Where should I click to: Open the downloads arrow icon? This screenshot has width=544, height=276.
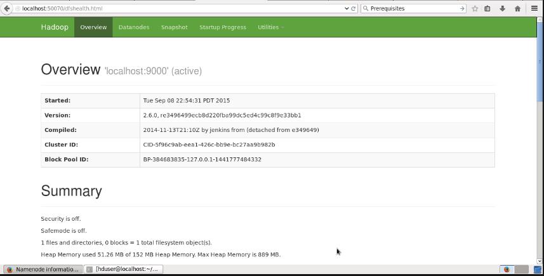click(x=502, y=8)
